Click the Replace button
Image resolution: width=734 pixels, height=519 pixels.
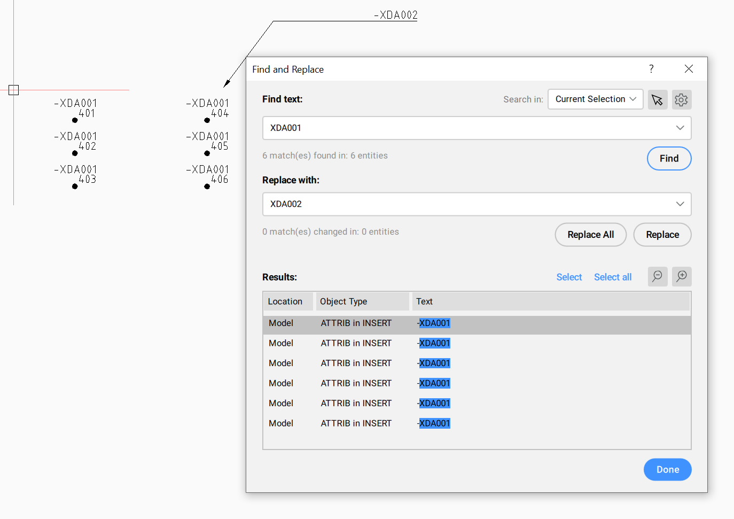pyautogui.click(x=662, y=235)
